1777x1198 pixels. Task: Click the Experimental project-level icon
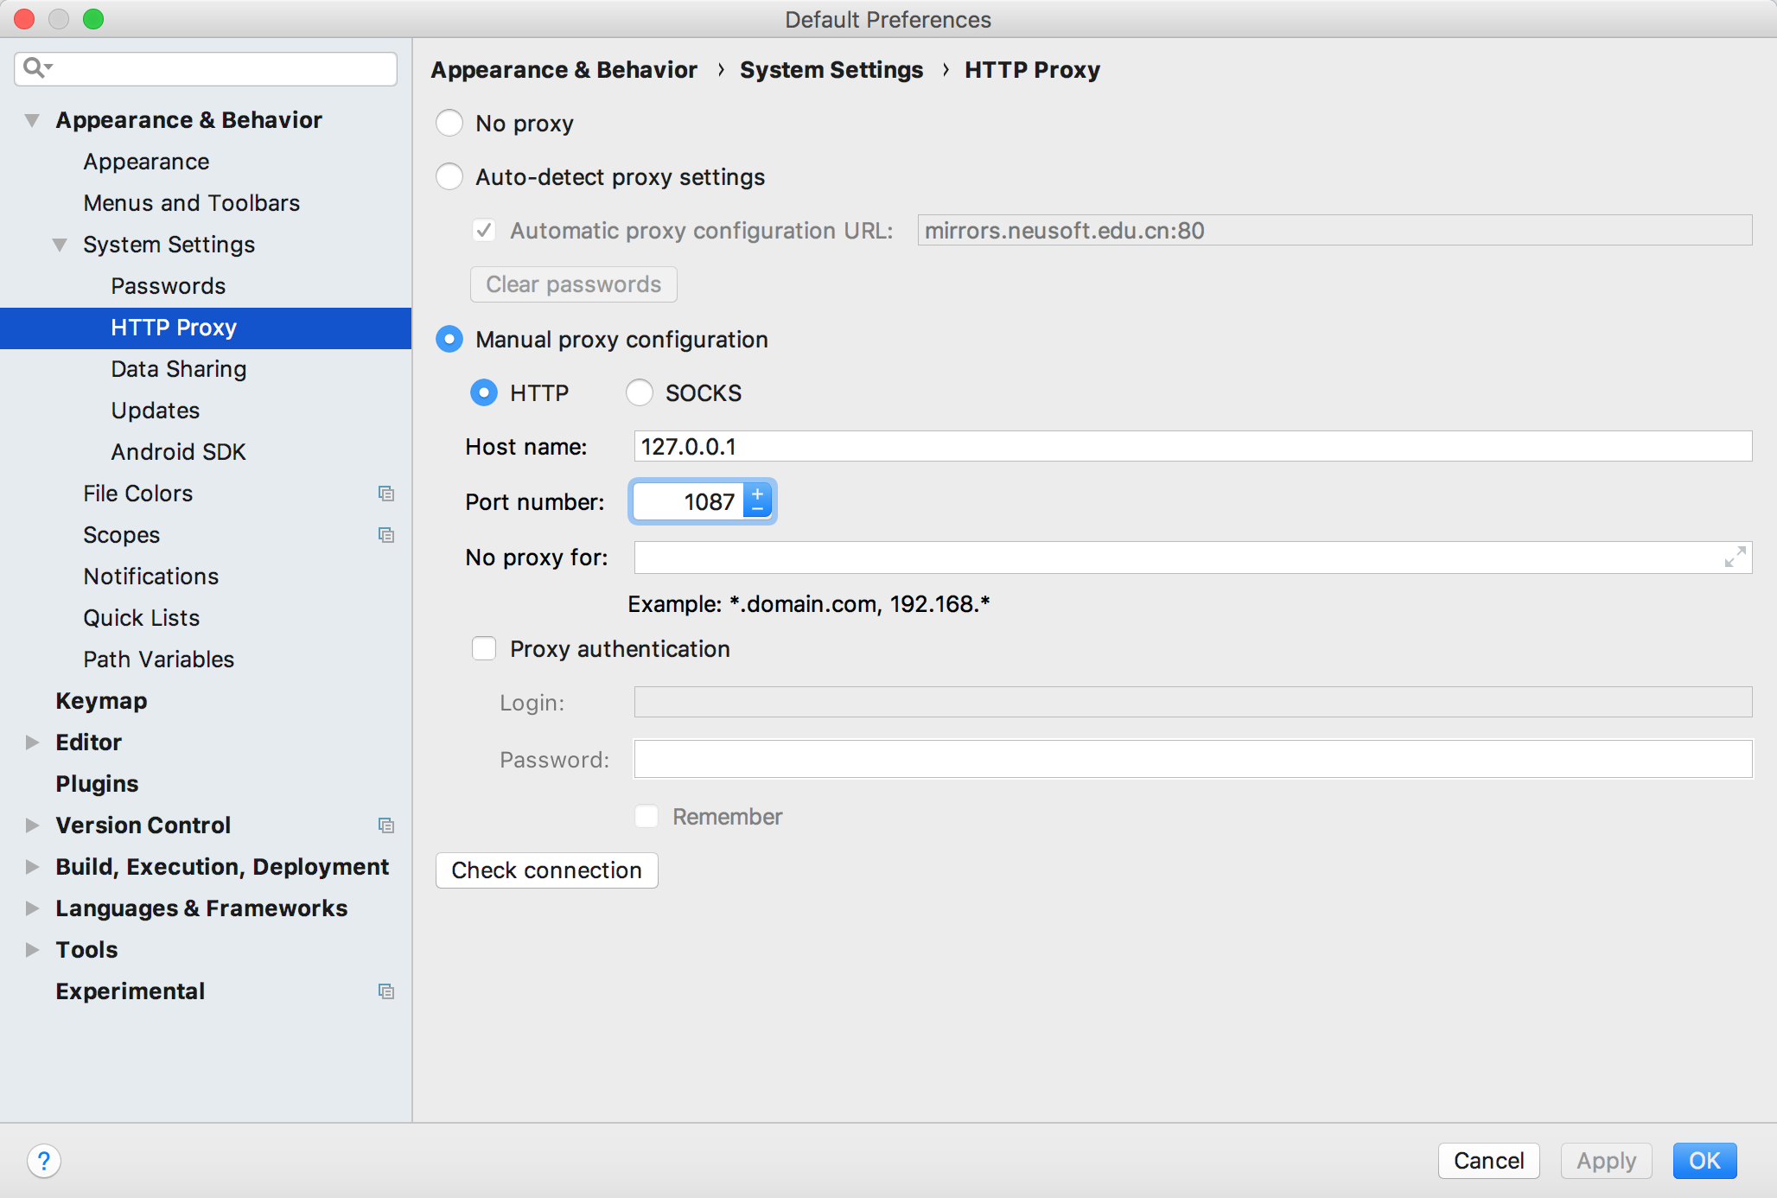click(x=386, y=991)
